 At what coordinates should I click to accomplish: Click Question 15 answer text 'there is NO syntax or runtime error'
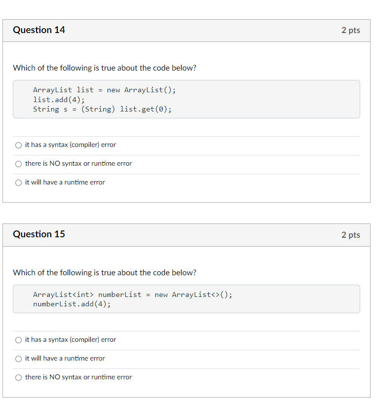(78, 377)
